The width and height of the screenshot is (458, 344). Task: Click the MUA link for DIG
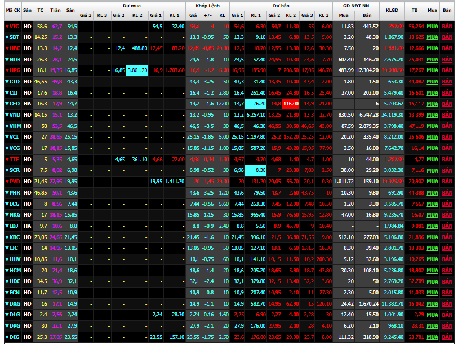432,337
